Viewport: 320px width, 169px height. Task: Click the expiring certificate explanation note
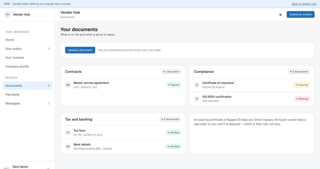(250, 122)
